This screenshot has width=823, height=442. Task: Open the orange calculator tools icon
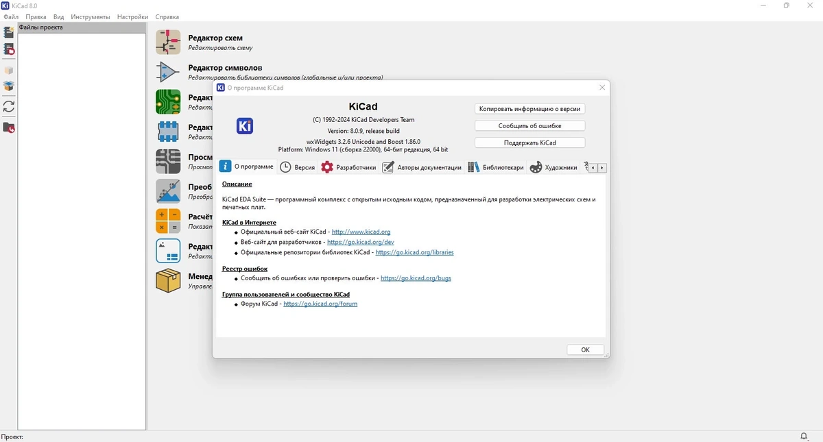168,221
